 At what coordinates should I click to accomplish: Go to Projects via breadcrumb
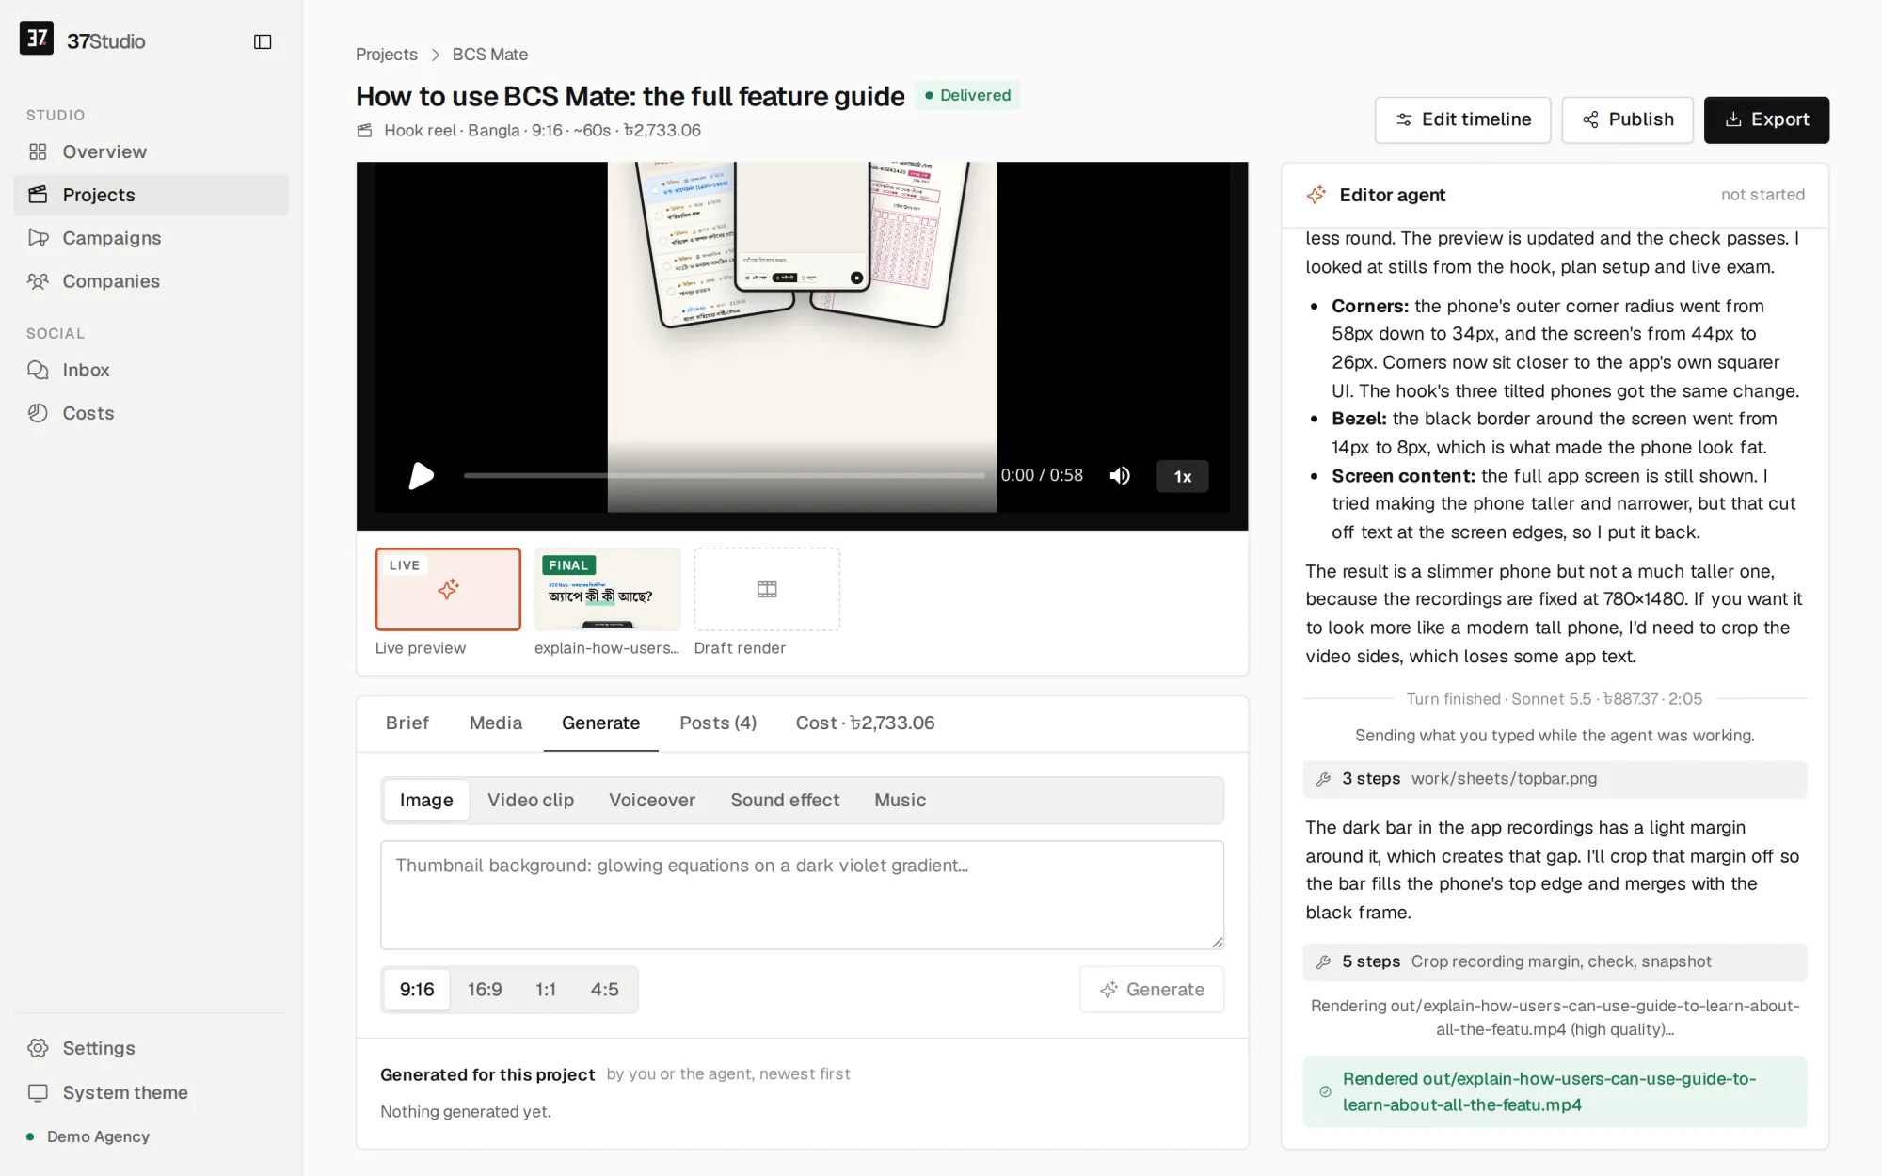387,55
